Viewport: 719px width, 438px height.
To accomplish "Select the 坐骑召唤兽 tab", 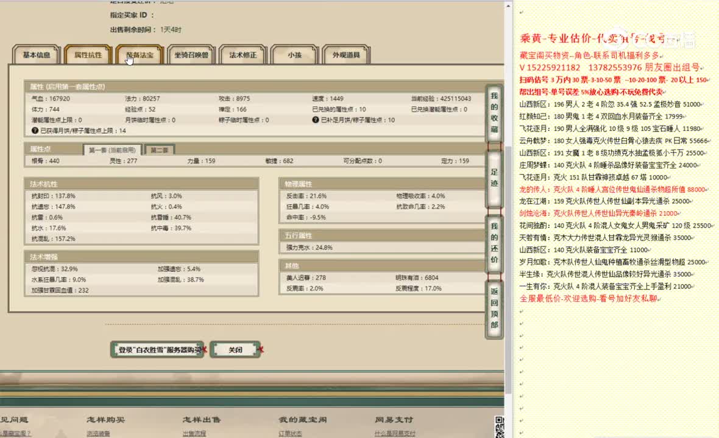I will (x=191, y=55).
